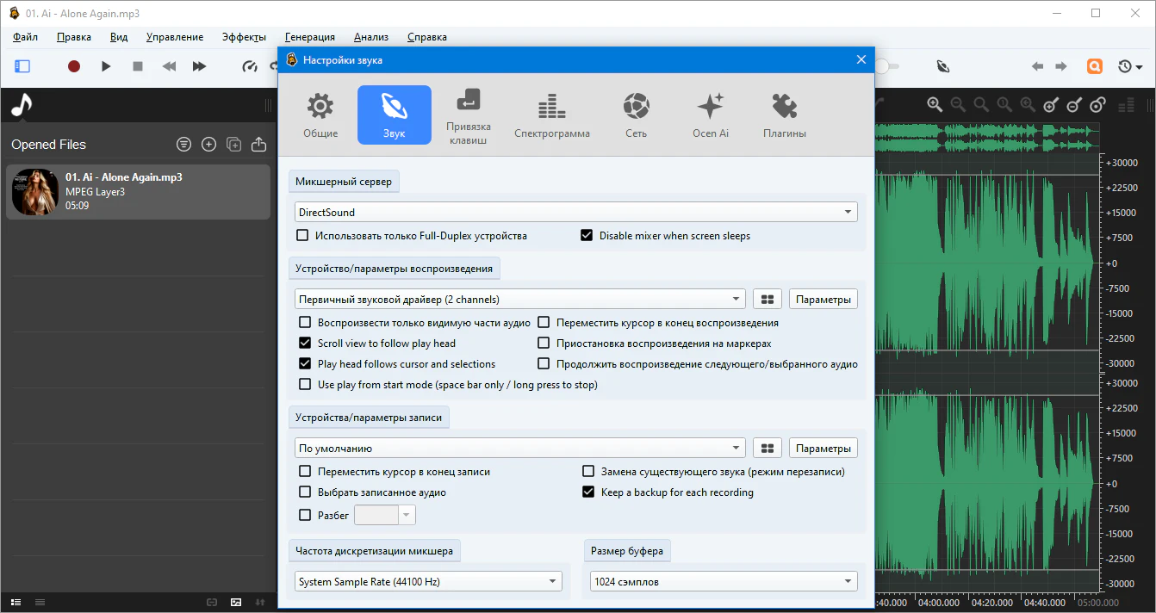
Task: Click Параметры button for playback device
Action: [x=823, y=300]
